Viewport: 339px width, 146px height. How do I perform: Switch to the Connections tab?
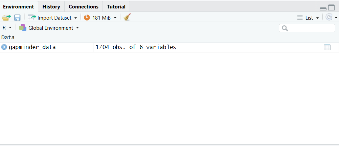pos(83,6)
